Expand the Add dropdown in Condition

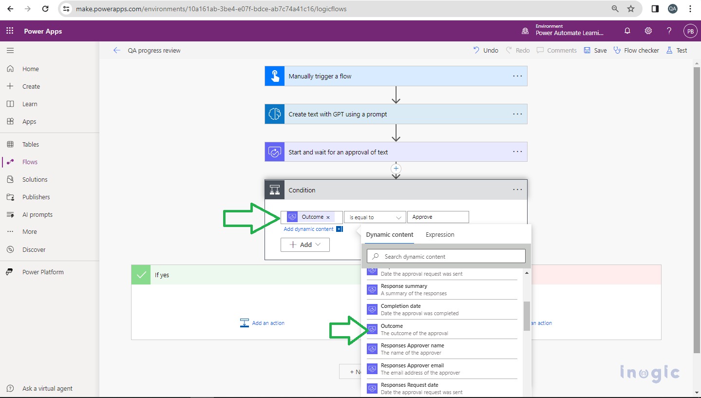pyautogui.click(x=305, y=245)
